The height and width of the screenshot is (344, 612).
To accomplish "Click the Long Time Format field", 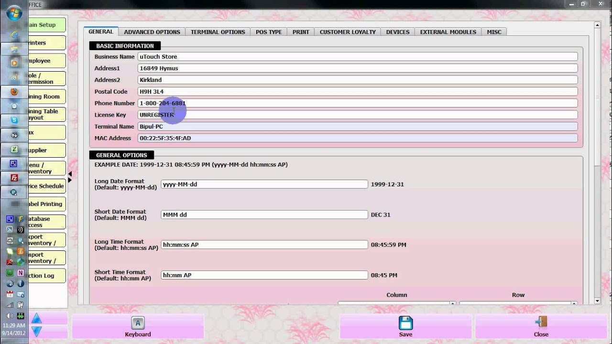I will [x=264, y=245].
